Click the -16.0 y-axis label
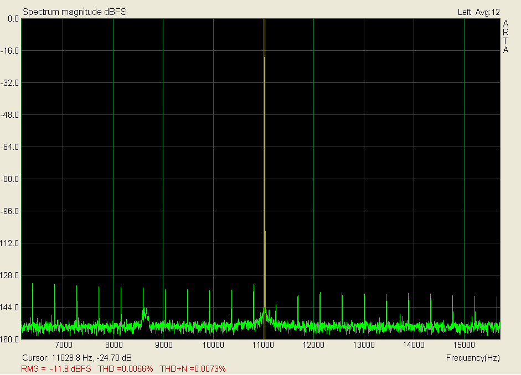Image resolution: width=521 pixels, height=375 pixels. 9,51
